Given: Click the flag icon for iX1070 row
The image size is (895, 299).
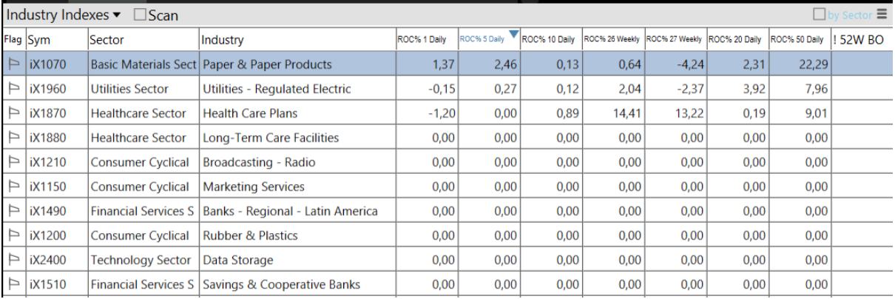Looking at the screenshot, I should click(x=13, y=65).
